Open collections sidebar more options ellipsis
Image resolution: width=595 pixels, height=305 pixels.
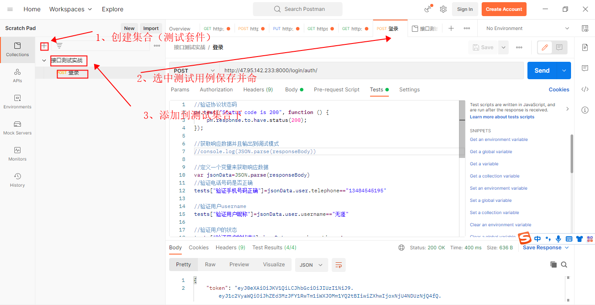(157, 46)
